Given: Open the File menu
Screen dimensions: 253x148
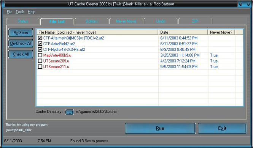Looking at the screenshot, I should 10,12.
